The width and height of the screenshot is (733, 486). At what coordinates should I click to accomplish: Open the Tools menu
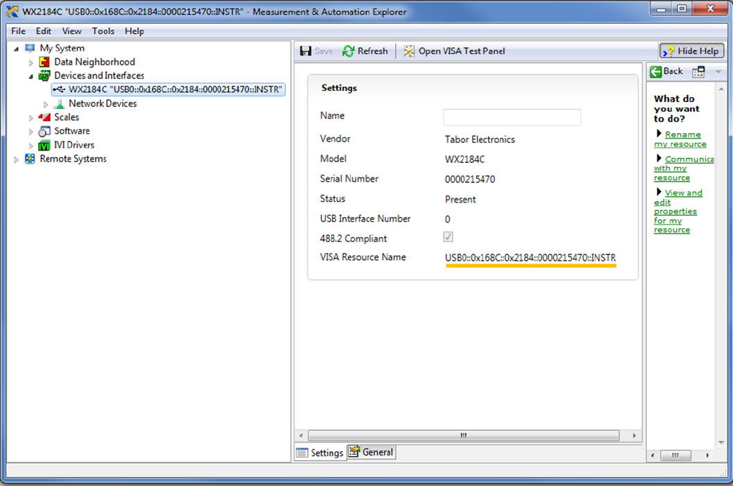[x=103, y=31]
